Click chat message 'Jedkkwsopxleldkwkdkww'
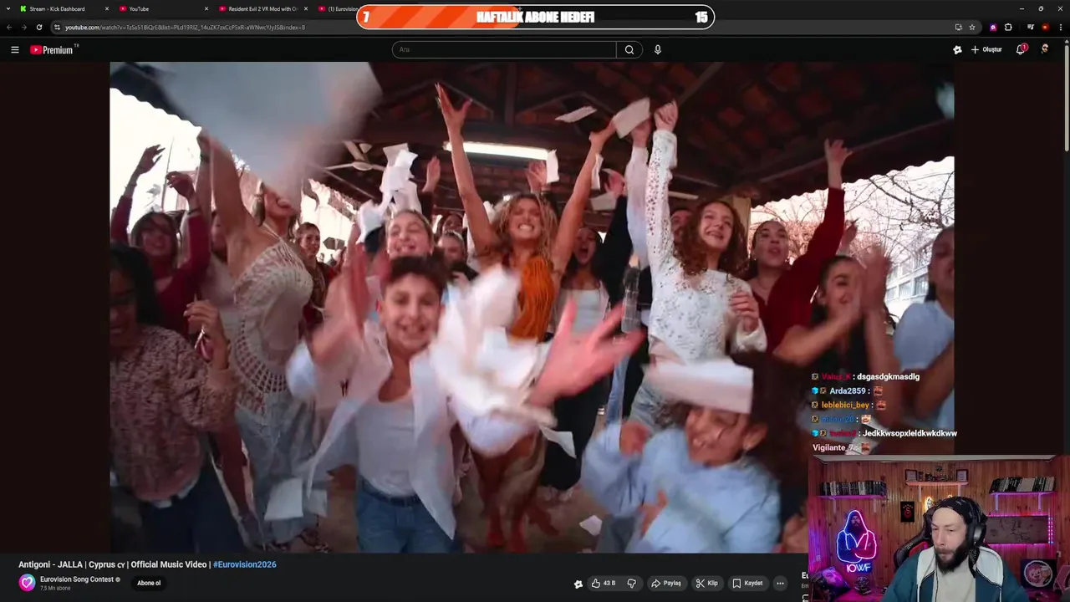Screen dimensions: 1070x602 tap(909, 433)
